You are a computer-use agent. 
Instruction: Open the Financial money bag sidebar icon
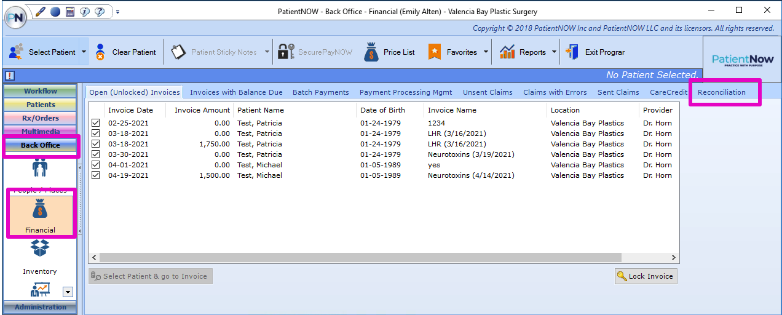41,209
